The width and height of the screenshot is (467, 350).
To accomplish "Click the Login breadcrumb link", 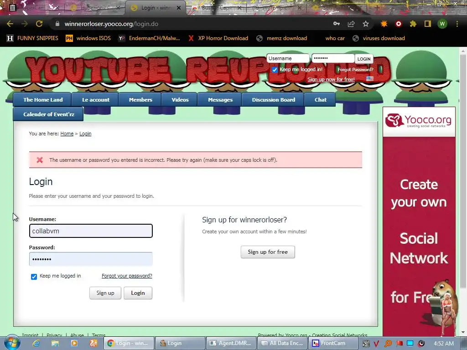I will pos(85,134).
